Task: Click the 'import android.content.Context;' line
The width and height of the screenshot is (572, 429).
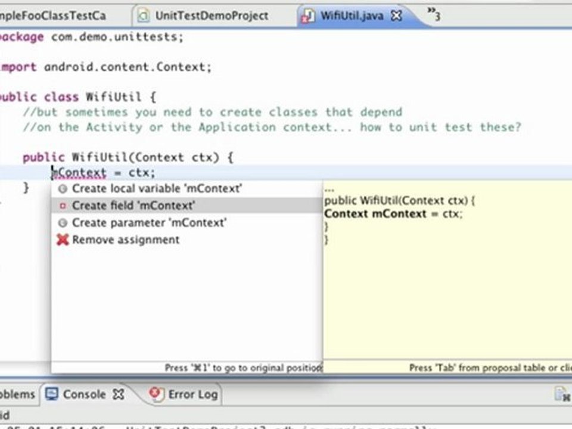Action: pyautogui.click(x=106, y=67)
